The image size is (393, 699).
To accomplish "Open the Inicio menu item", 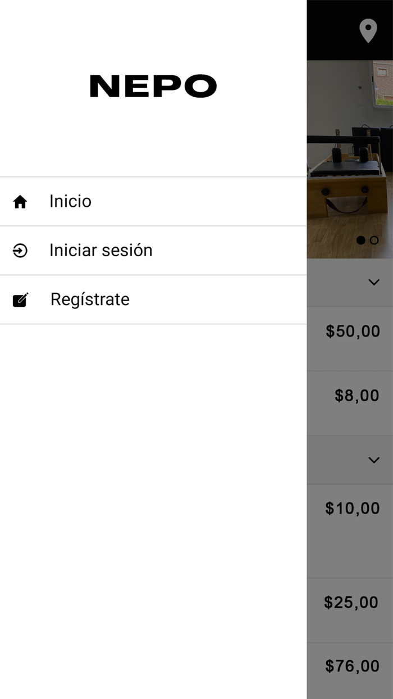I will [x=71, y=201].
